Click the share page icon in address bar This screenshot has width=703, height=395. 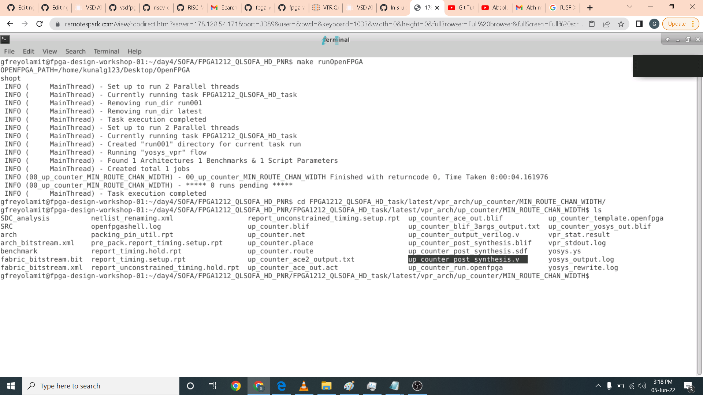click(x=606, y=24)
